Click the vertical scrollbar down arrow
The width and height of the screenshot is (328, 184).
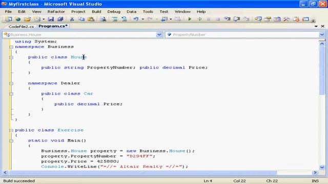[322, 167]
